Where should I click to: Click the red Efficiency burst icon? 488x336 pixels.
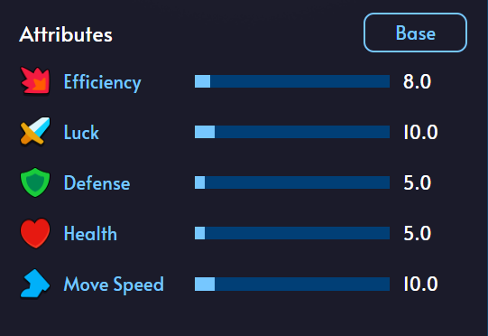(x=35, y=80)
